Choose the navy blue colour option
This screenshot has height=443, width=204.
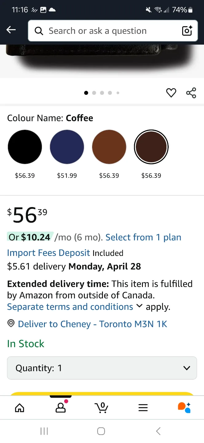[67, 147]
